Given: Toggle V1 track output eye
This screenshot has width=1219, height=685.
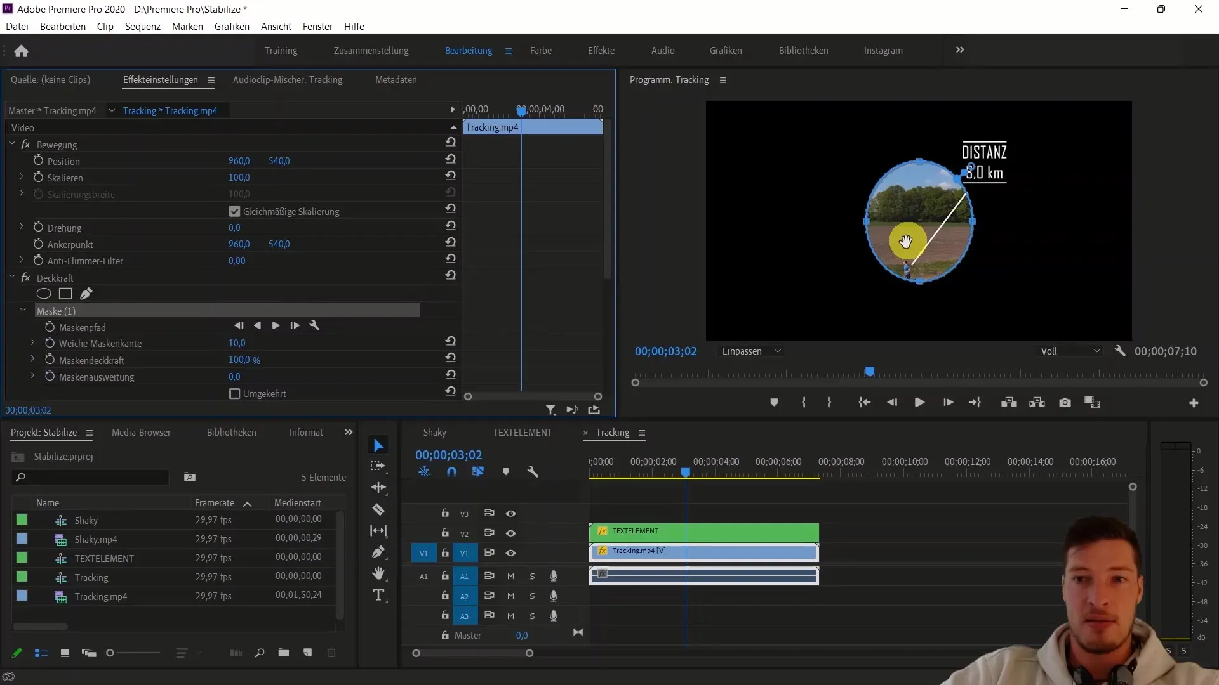Looking at the screenshot, I should coord(510,553).
